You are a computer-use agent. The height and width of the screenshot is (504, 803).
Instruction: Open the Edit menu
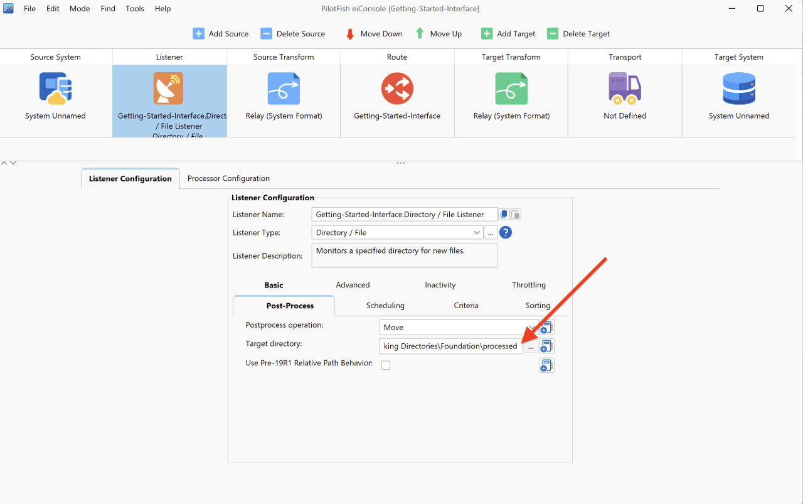(x=53, y=9)
